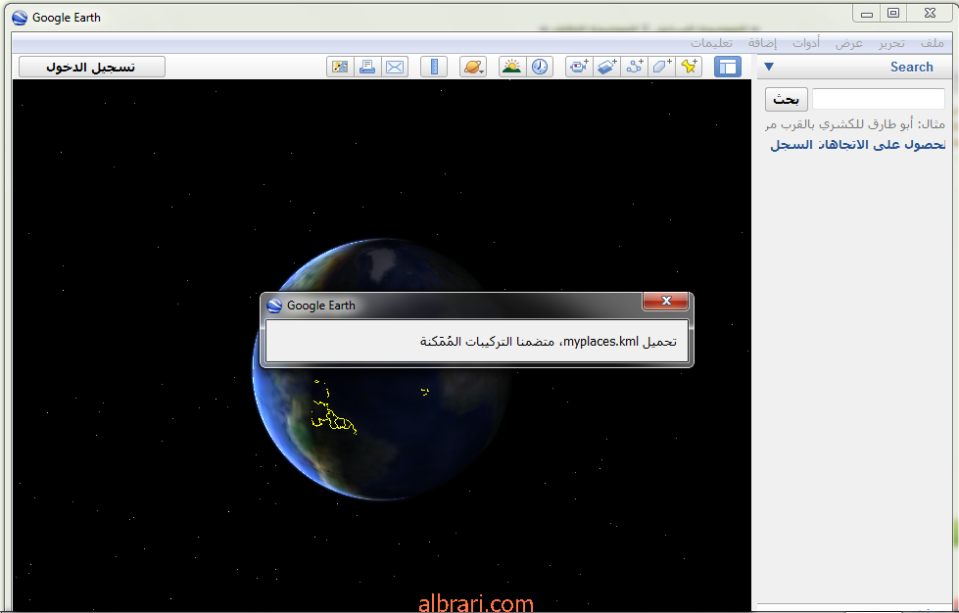Close the myplaces.kml loading dialog
Viewport: 959px width, 613px height.
point(665,301)
